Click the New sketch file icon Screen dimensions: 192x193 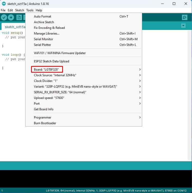(x=19, y=17)
